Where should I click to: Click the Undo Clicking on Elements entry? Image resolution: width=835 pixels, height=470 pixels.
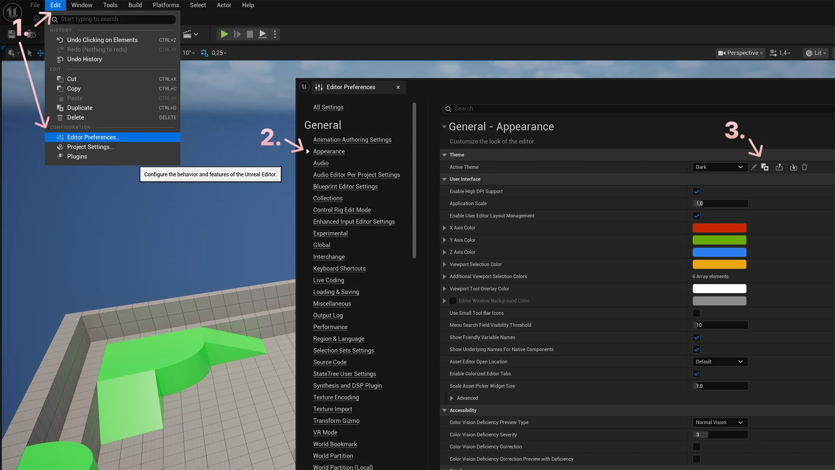pos(112,40)
